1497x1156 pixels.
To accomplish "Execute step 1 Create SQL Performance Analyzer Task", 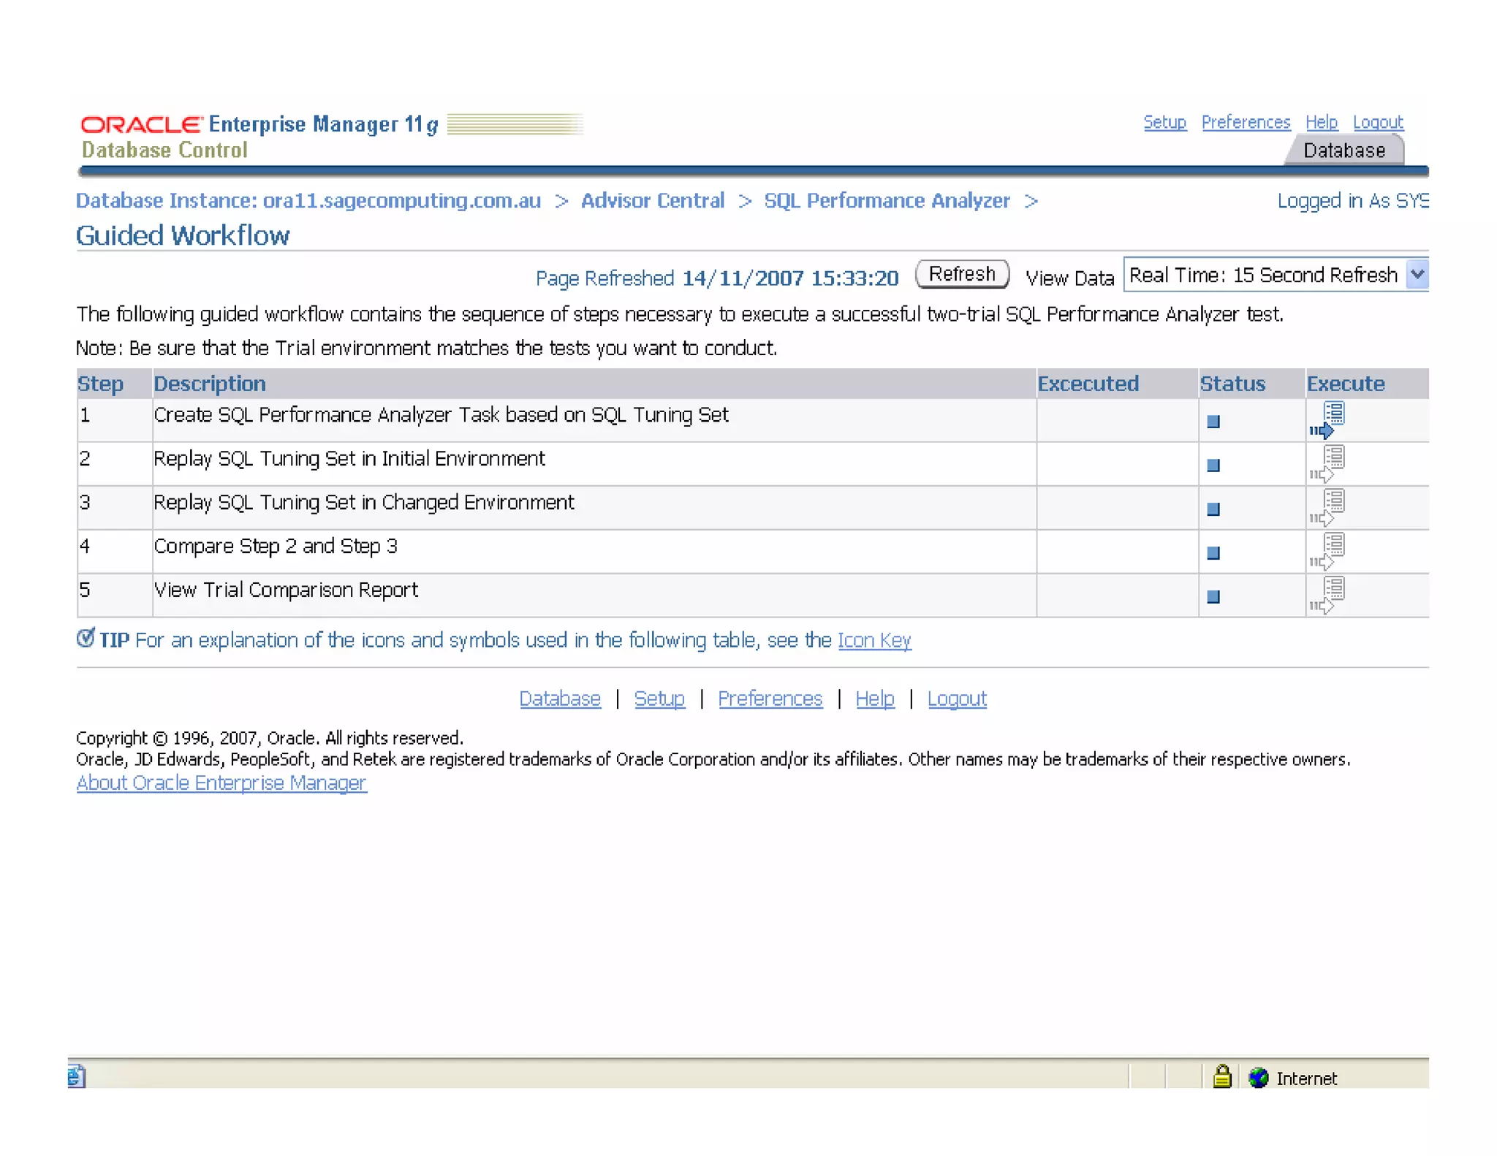I will click(1327, 420).
